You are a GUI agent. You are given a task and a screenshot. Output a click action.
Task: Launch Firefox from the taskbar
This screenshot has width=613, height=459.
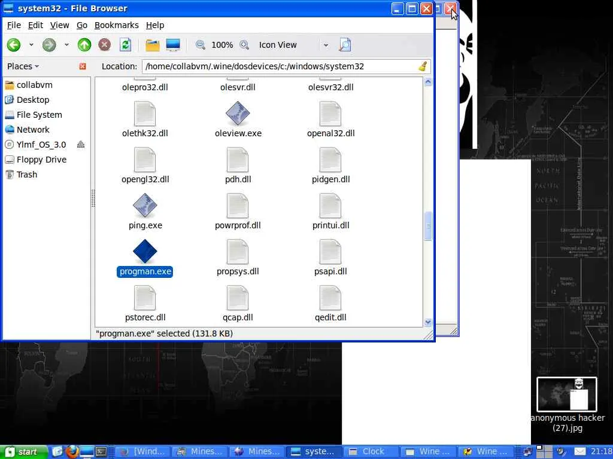tap(72, 452)
